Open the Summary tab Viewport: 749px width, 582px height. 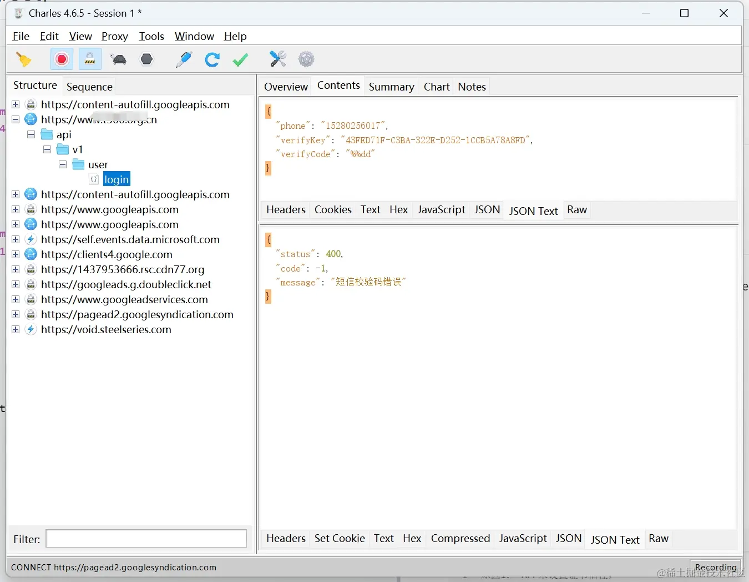pyautogui.click(x=391, y=87)
